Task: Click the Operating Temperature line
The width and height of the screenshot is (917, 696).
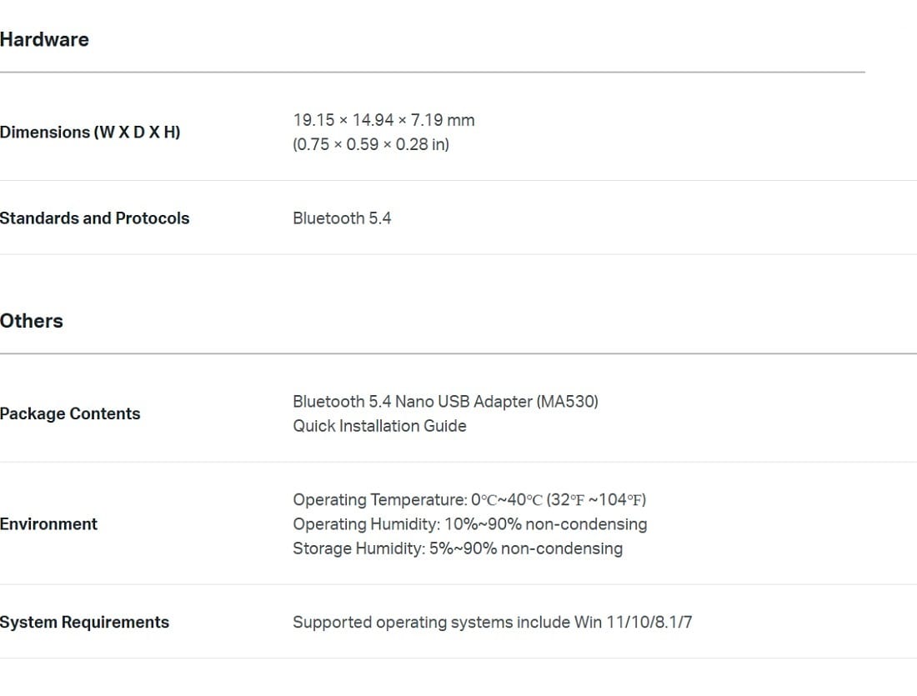Action: pos(469,500)
